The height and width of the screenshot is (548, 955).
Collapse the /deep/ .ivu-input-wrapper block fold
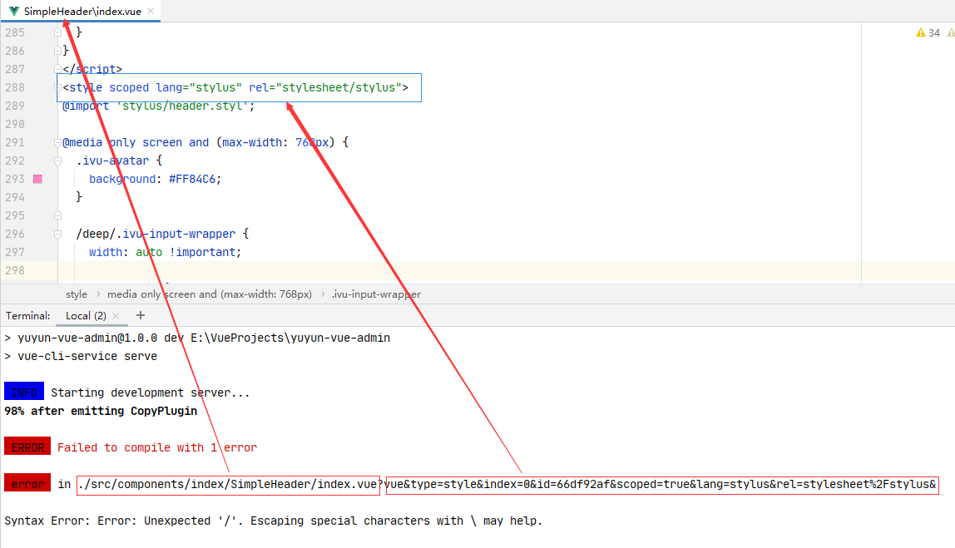[57, 234]
